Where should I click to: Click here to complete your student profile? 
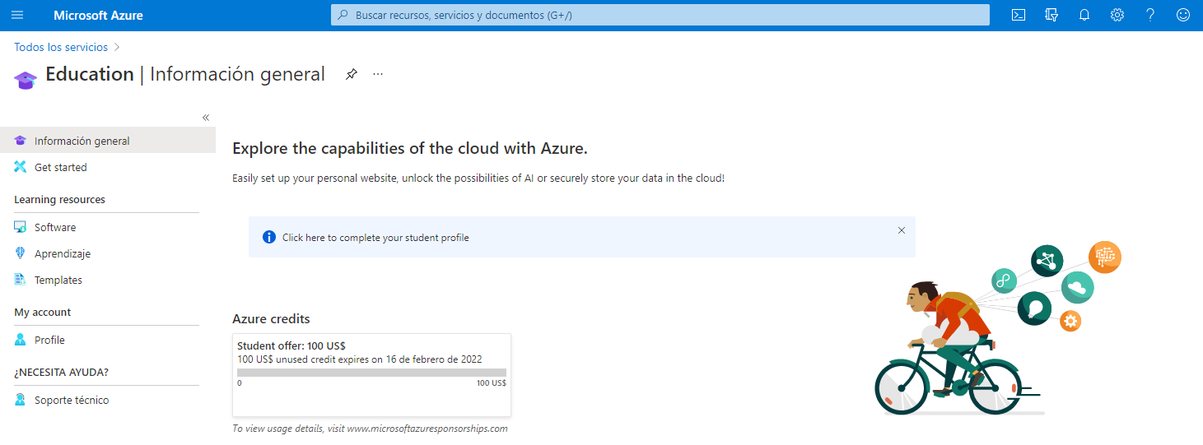pyautogui.click(x=375, y=238)
